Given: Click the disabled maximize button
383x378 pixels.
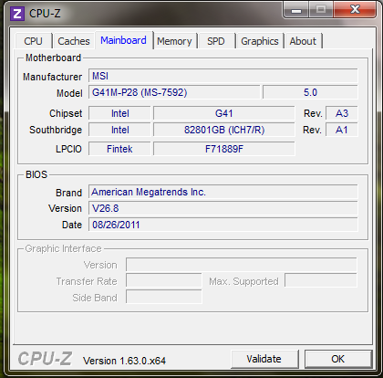Looking at the screenshot, I should coord(321,10).
